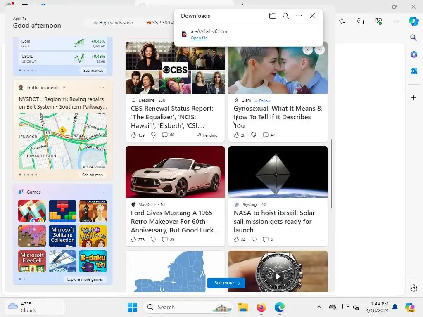Viewport: 423px width, 317px height.
Task: Open chess game tile
Action: [93, 211]
